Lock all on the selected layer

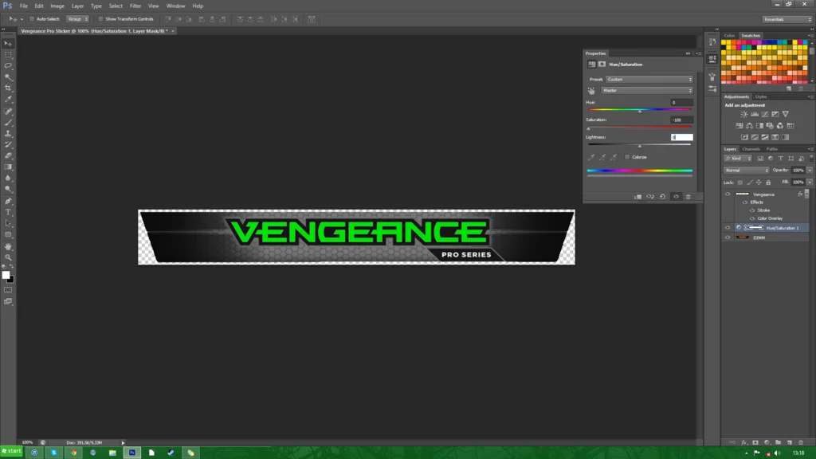point(768,182)
